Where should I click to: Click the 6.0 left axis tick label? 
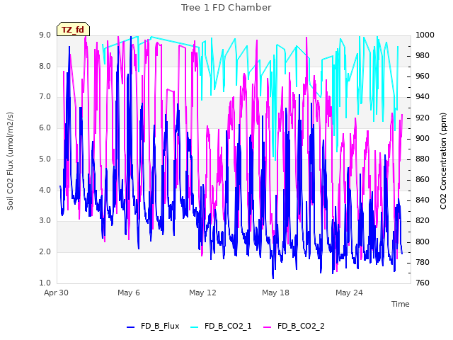click(x=45, y=128)
